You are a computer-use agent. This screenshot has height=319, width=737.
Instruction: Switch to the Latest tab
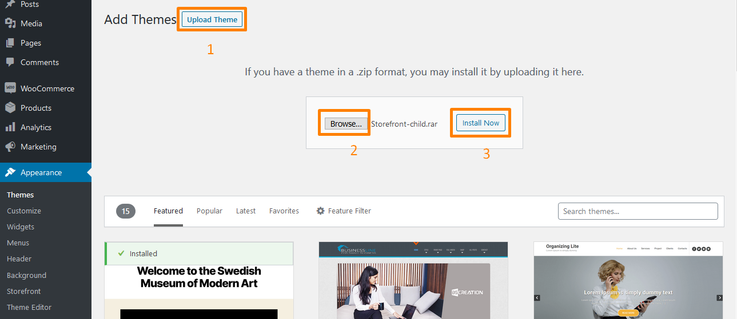[x=246, y=211]
